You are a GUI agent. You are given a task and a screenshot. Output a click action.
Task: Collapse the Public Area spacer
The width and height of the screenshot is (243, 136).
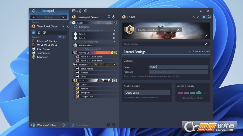coord(115,31)
